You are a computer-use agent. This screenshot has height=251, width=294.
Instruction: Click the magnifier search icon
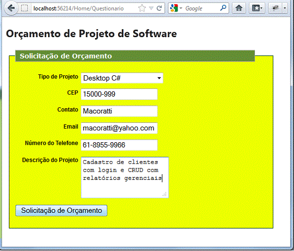223,8
